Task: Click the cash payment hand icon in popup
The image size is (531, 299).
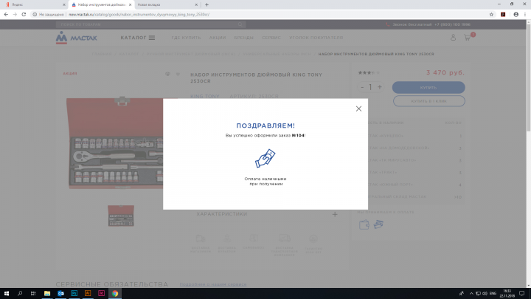Action: (x=265, y=158)
